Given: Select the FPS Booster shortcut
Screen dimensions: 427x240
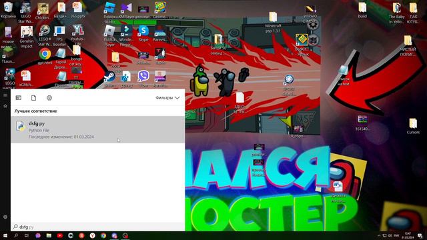Looking at the screenshot, I should (59, 36).
